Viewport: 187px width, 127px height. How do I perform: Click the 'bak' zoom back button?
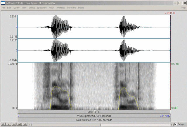tap(25, 124)
